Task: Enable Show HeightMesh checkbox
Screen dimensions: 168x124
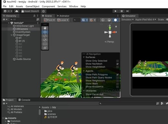Action: (118, 67)
